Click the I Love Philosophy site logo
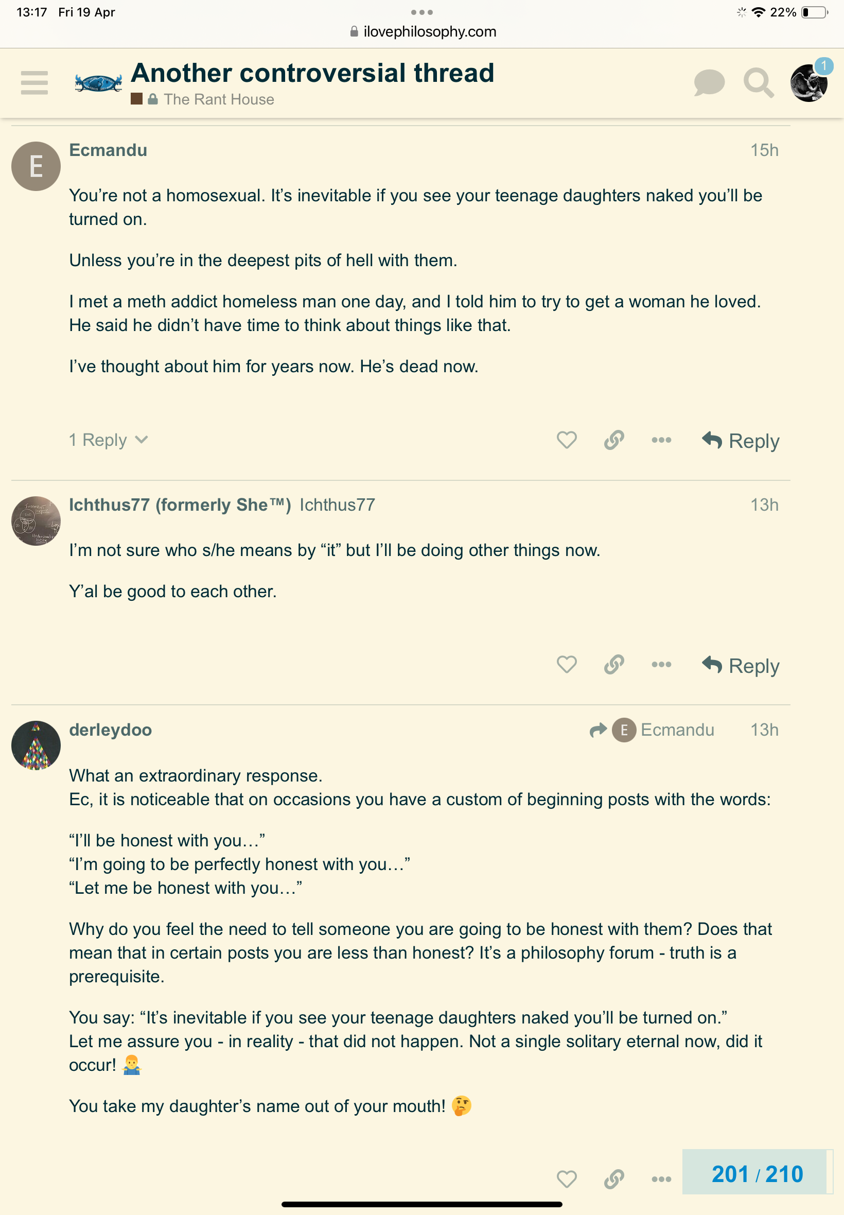The height and width of the screenshot is (1215, 844). click(98, 82)
